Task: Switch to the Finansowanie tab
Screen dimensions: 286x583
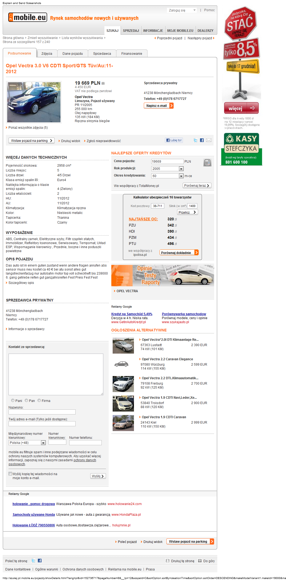Action: (132, 53)
